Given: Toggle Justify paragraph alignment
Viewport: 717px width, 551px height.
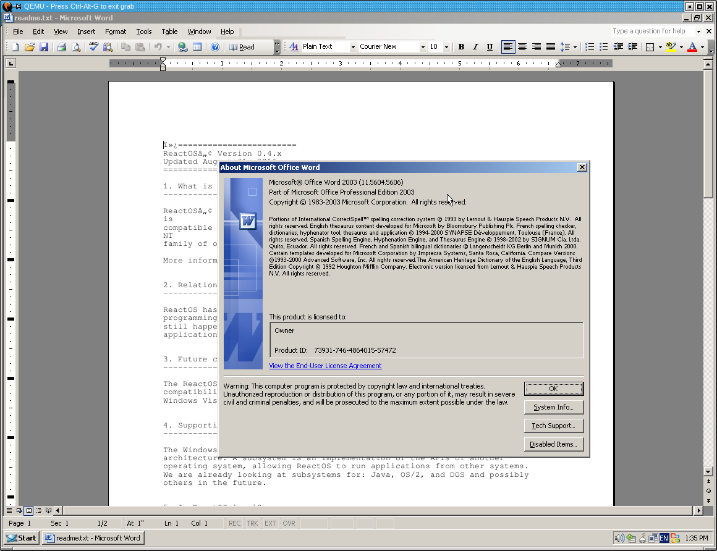Looking at the screenshot, I should coord(551,47).
